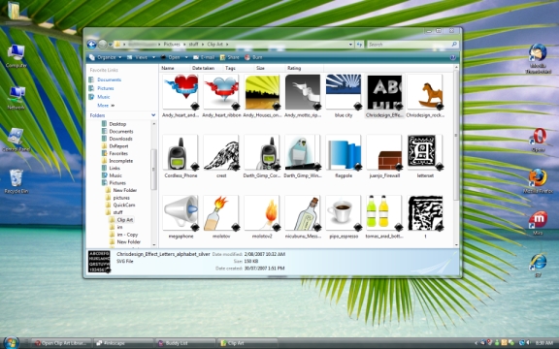Select the crest thumbnail
559x349 pixels.
(x=221, y=152)
